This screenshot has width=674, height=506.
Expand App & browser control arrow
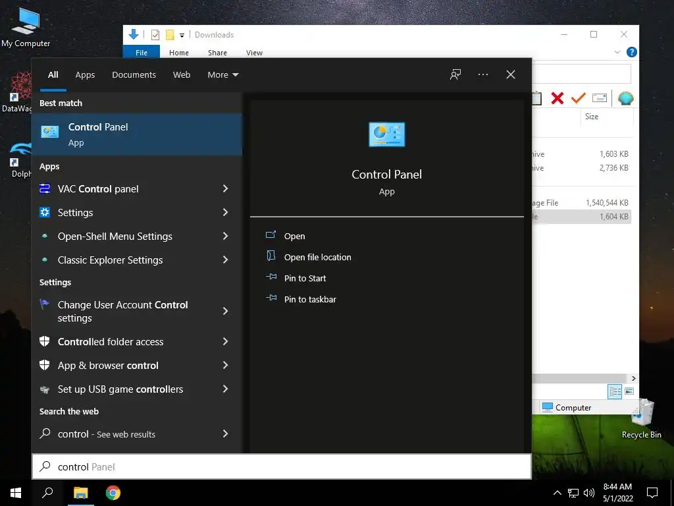[x=225, y=365]
